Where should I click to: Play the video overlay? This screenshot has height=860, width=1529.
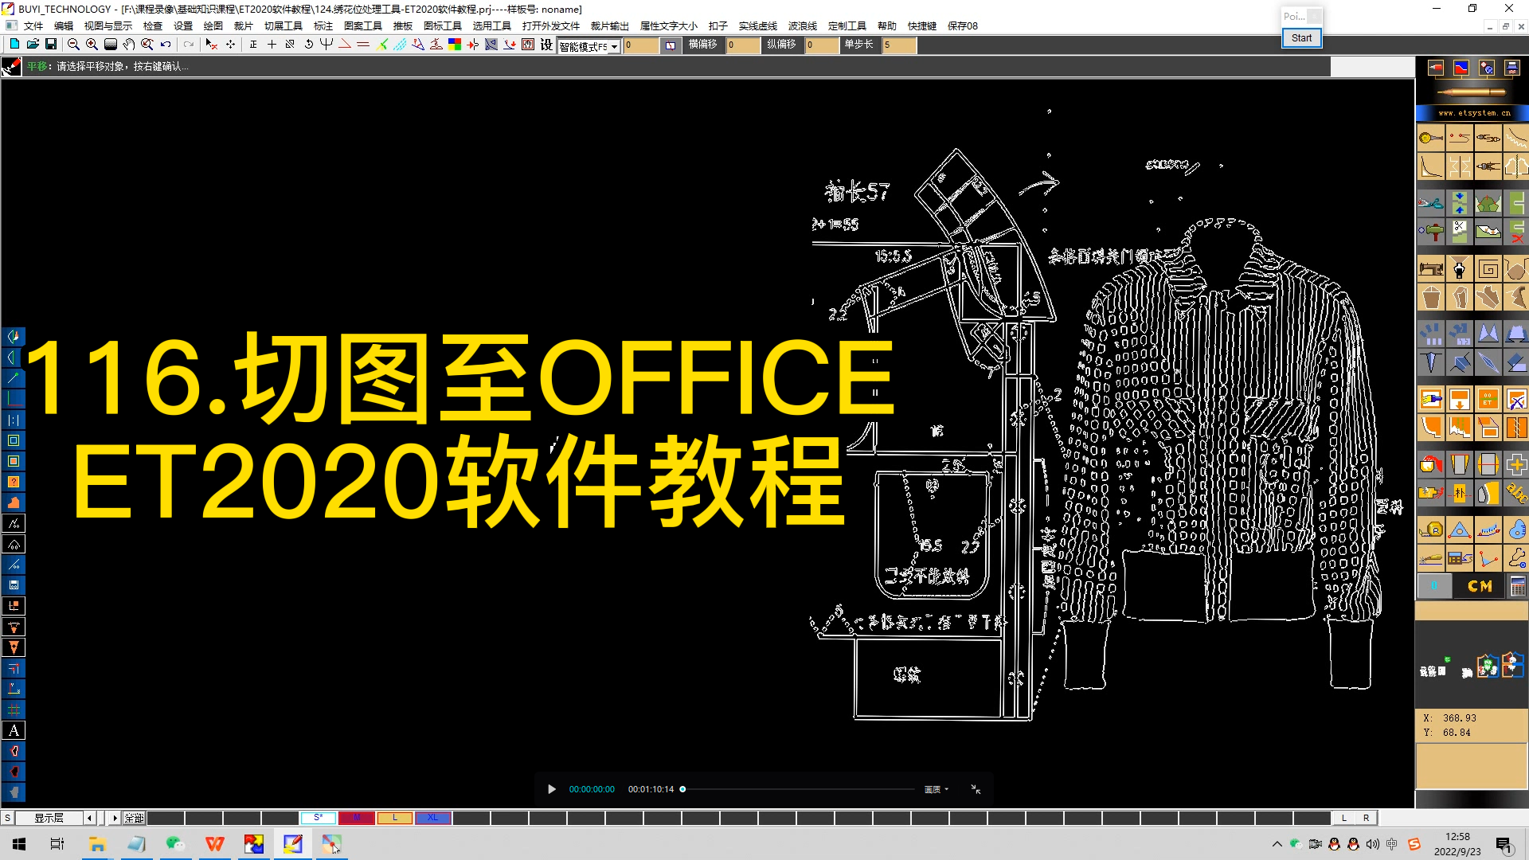[551, 789]
